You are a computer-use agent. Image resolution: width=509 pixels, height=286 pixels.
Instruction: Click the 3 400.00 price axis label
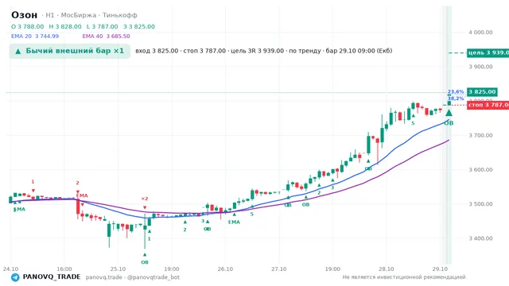[x=480, y=238]
